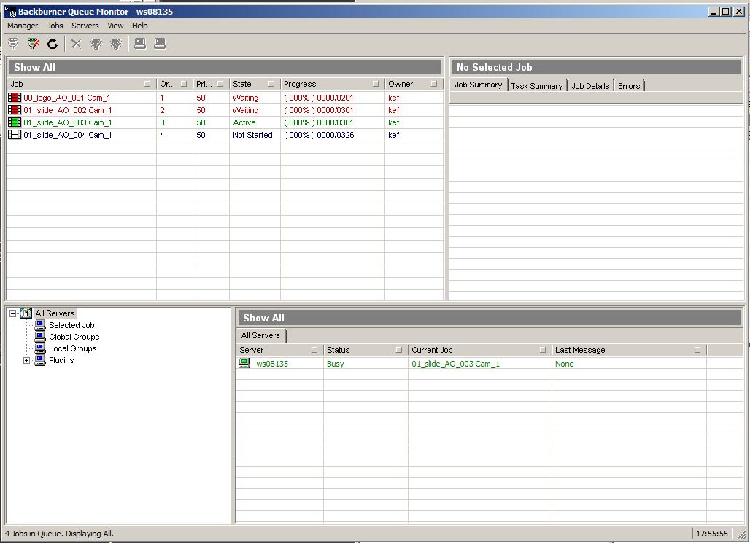750x543 pixels.
Task: Click the Refresh toolbar icon
Action: click(x=53, y=44)
